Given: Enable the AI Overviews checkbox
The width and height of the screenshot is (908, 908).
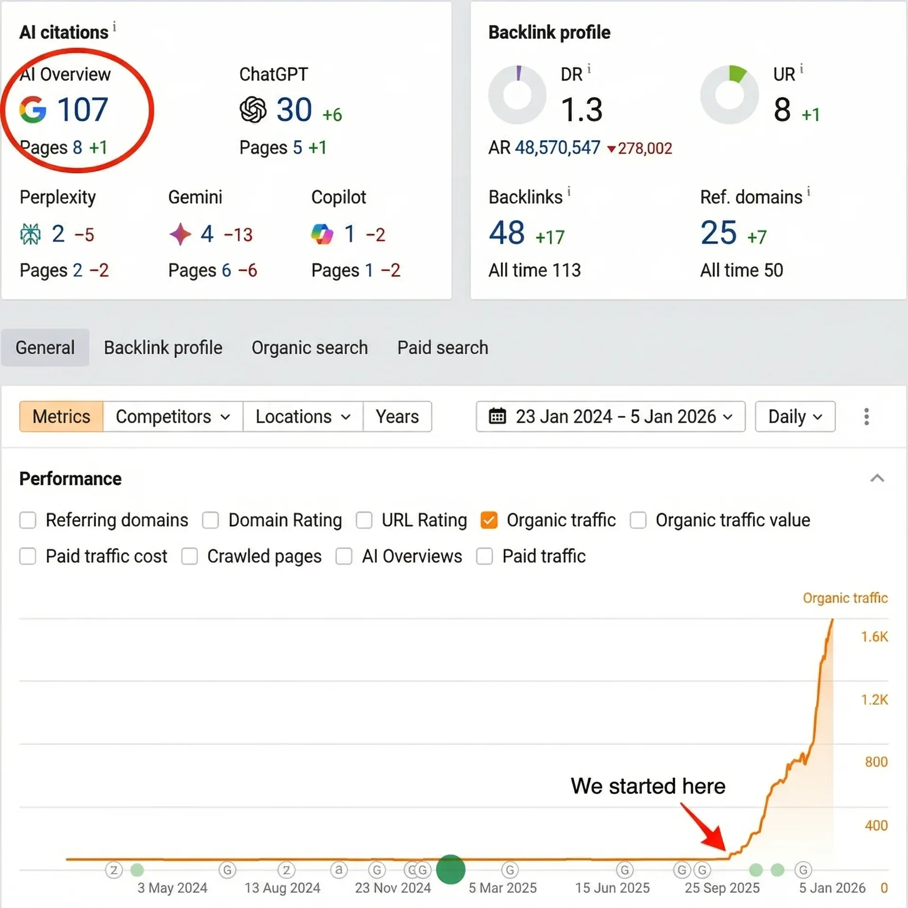Looking at the screenshot, I should click(x=344, y=556).
